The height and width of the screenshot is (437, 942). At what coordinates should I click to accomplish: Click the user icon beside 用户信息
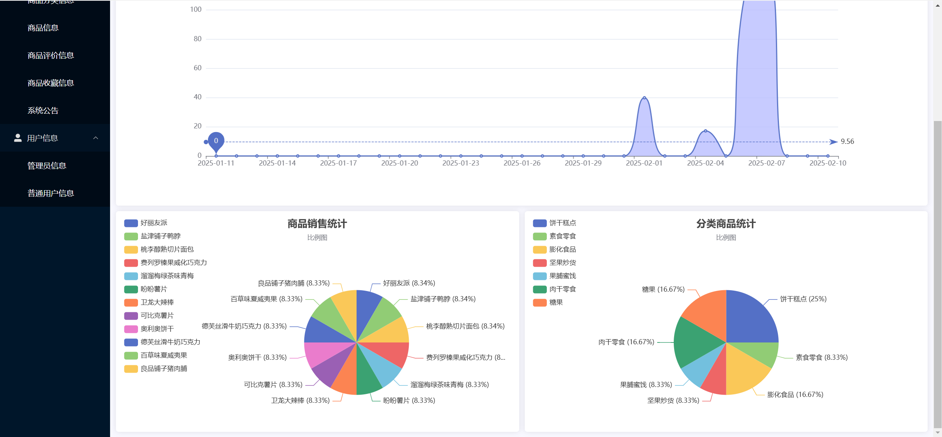[18, 138]
